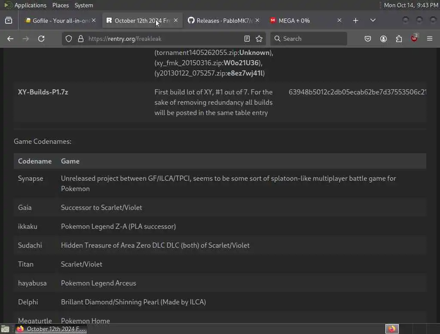This screenshot has width=440, height=334.
Task: Switch to Gofile tab
Action: 57,21
